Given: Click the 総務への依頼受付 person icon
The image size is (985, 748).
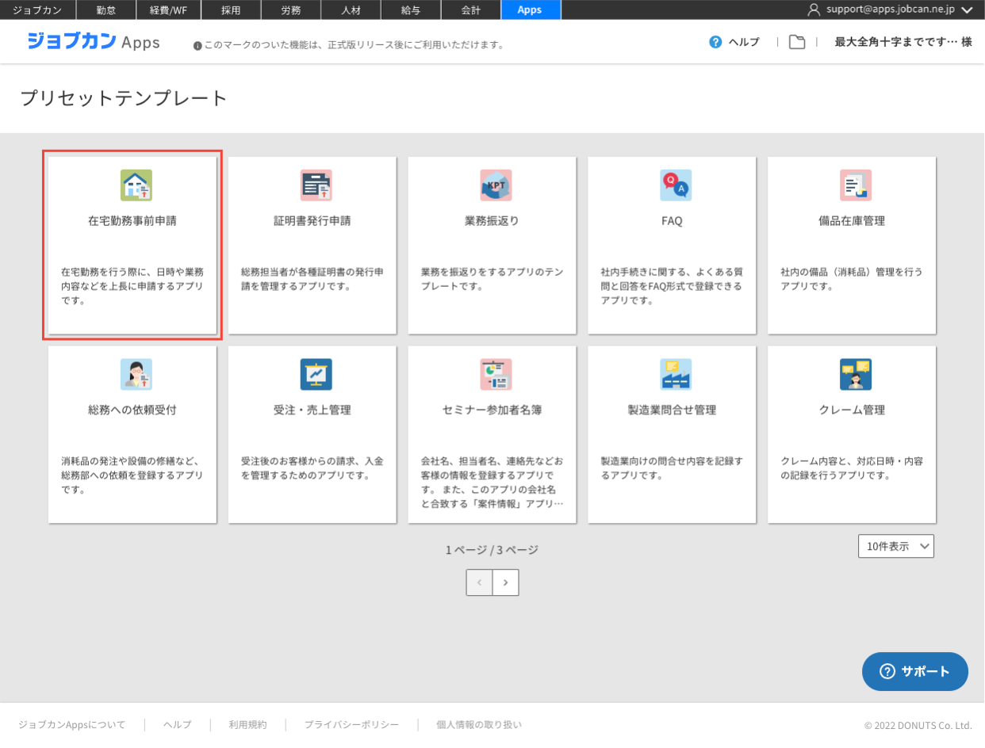Looking at the screenshot, I should point(136,375).
